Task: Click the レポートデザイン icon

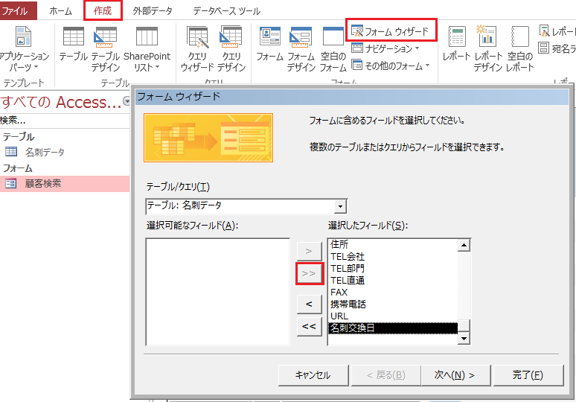Action: [x=488, y=48]
